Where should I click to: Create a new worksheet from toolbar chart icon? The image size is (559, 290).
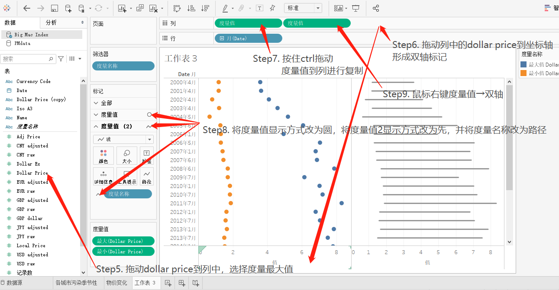click(x=122, y=8)
